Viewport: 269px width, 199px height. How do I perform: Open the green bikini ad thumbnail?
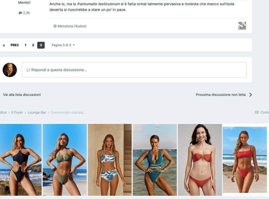pyautogui.click(x=65, y=160)
